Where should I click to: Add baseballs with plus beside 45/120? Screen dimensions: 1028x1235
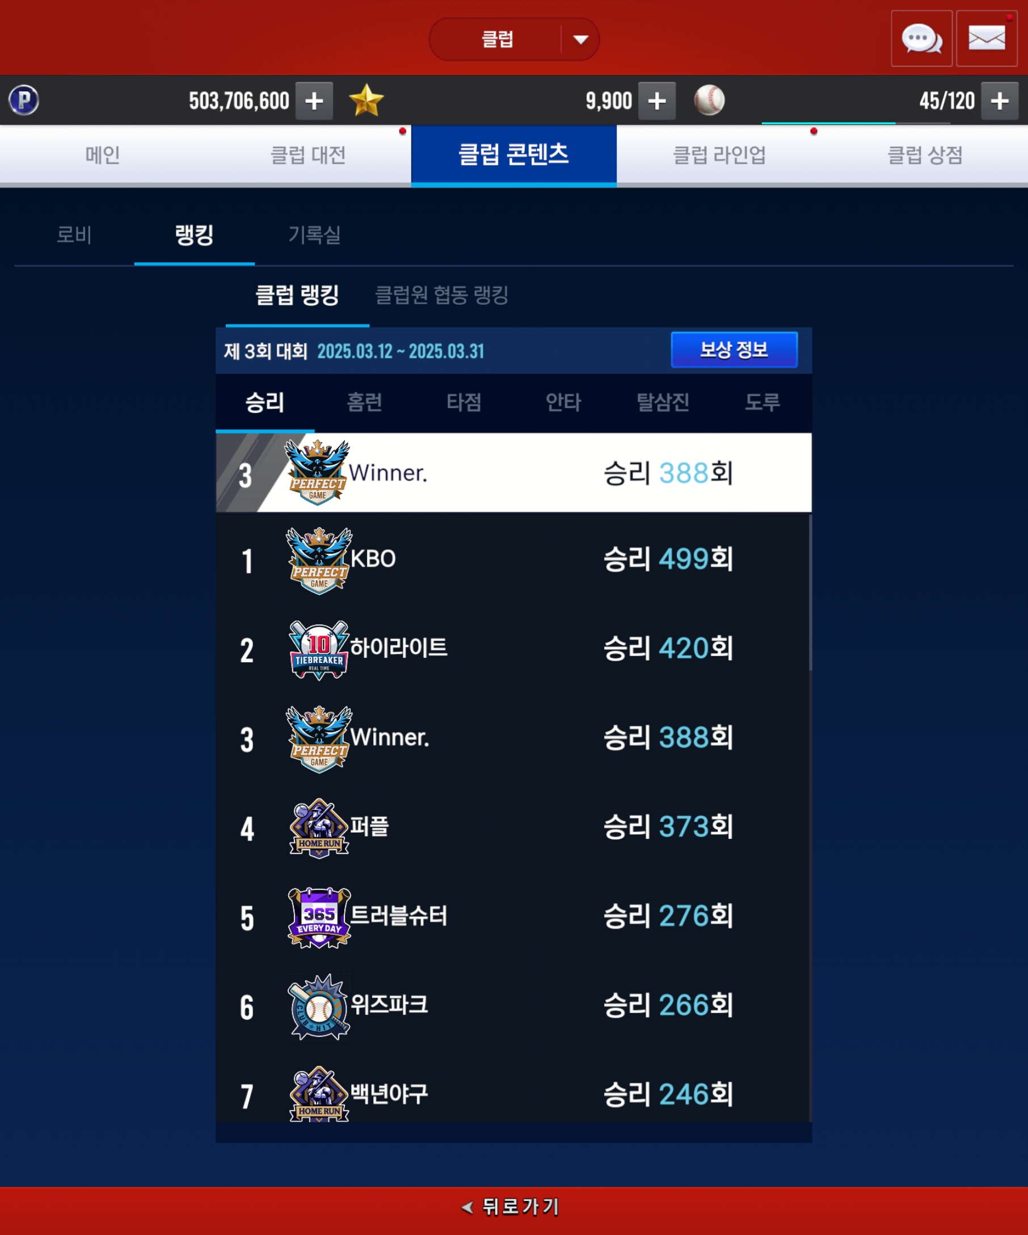[x=999, y=100]
